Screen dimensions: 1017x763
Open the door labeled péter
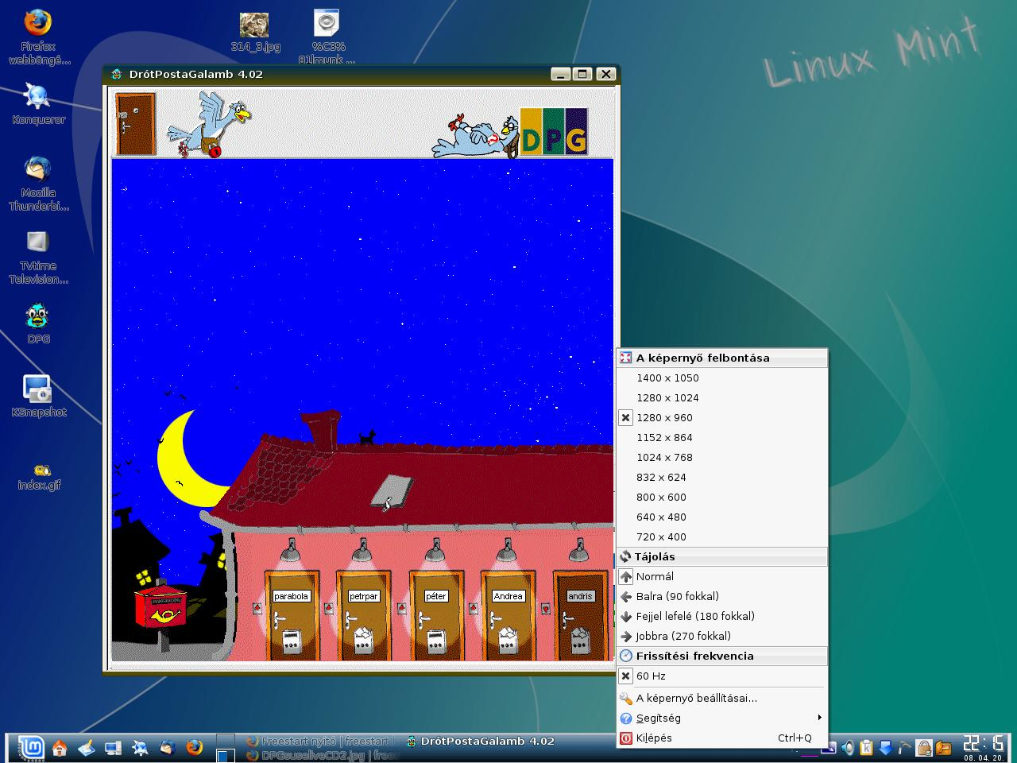click(436, 615)
